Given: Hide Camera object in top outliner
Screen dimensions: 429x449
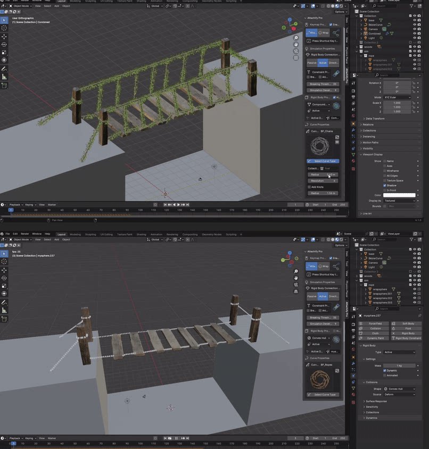Looking at the screenshot, I should click(x=415, y=29).
